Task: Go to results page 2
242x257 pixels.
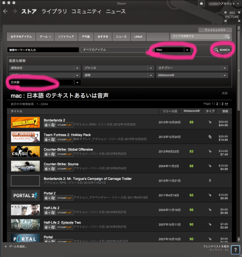Action: [217, 104]
